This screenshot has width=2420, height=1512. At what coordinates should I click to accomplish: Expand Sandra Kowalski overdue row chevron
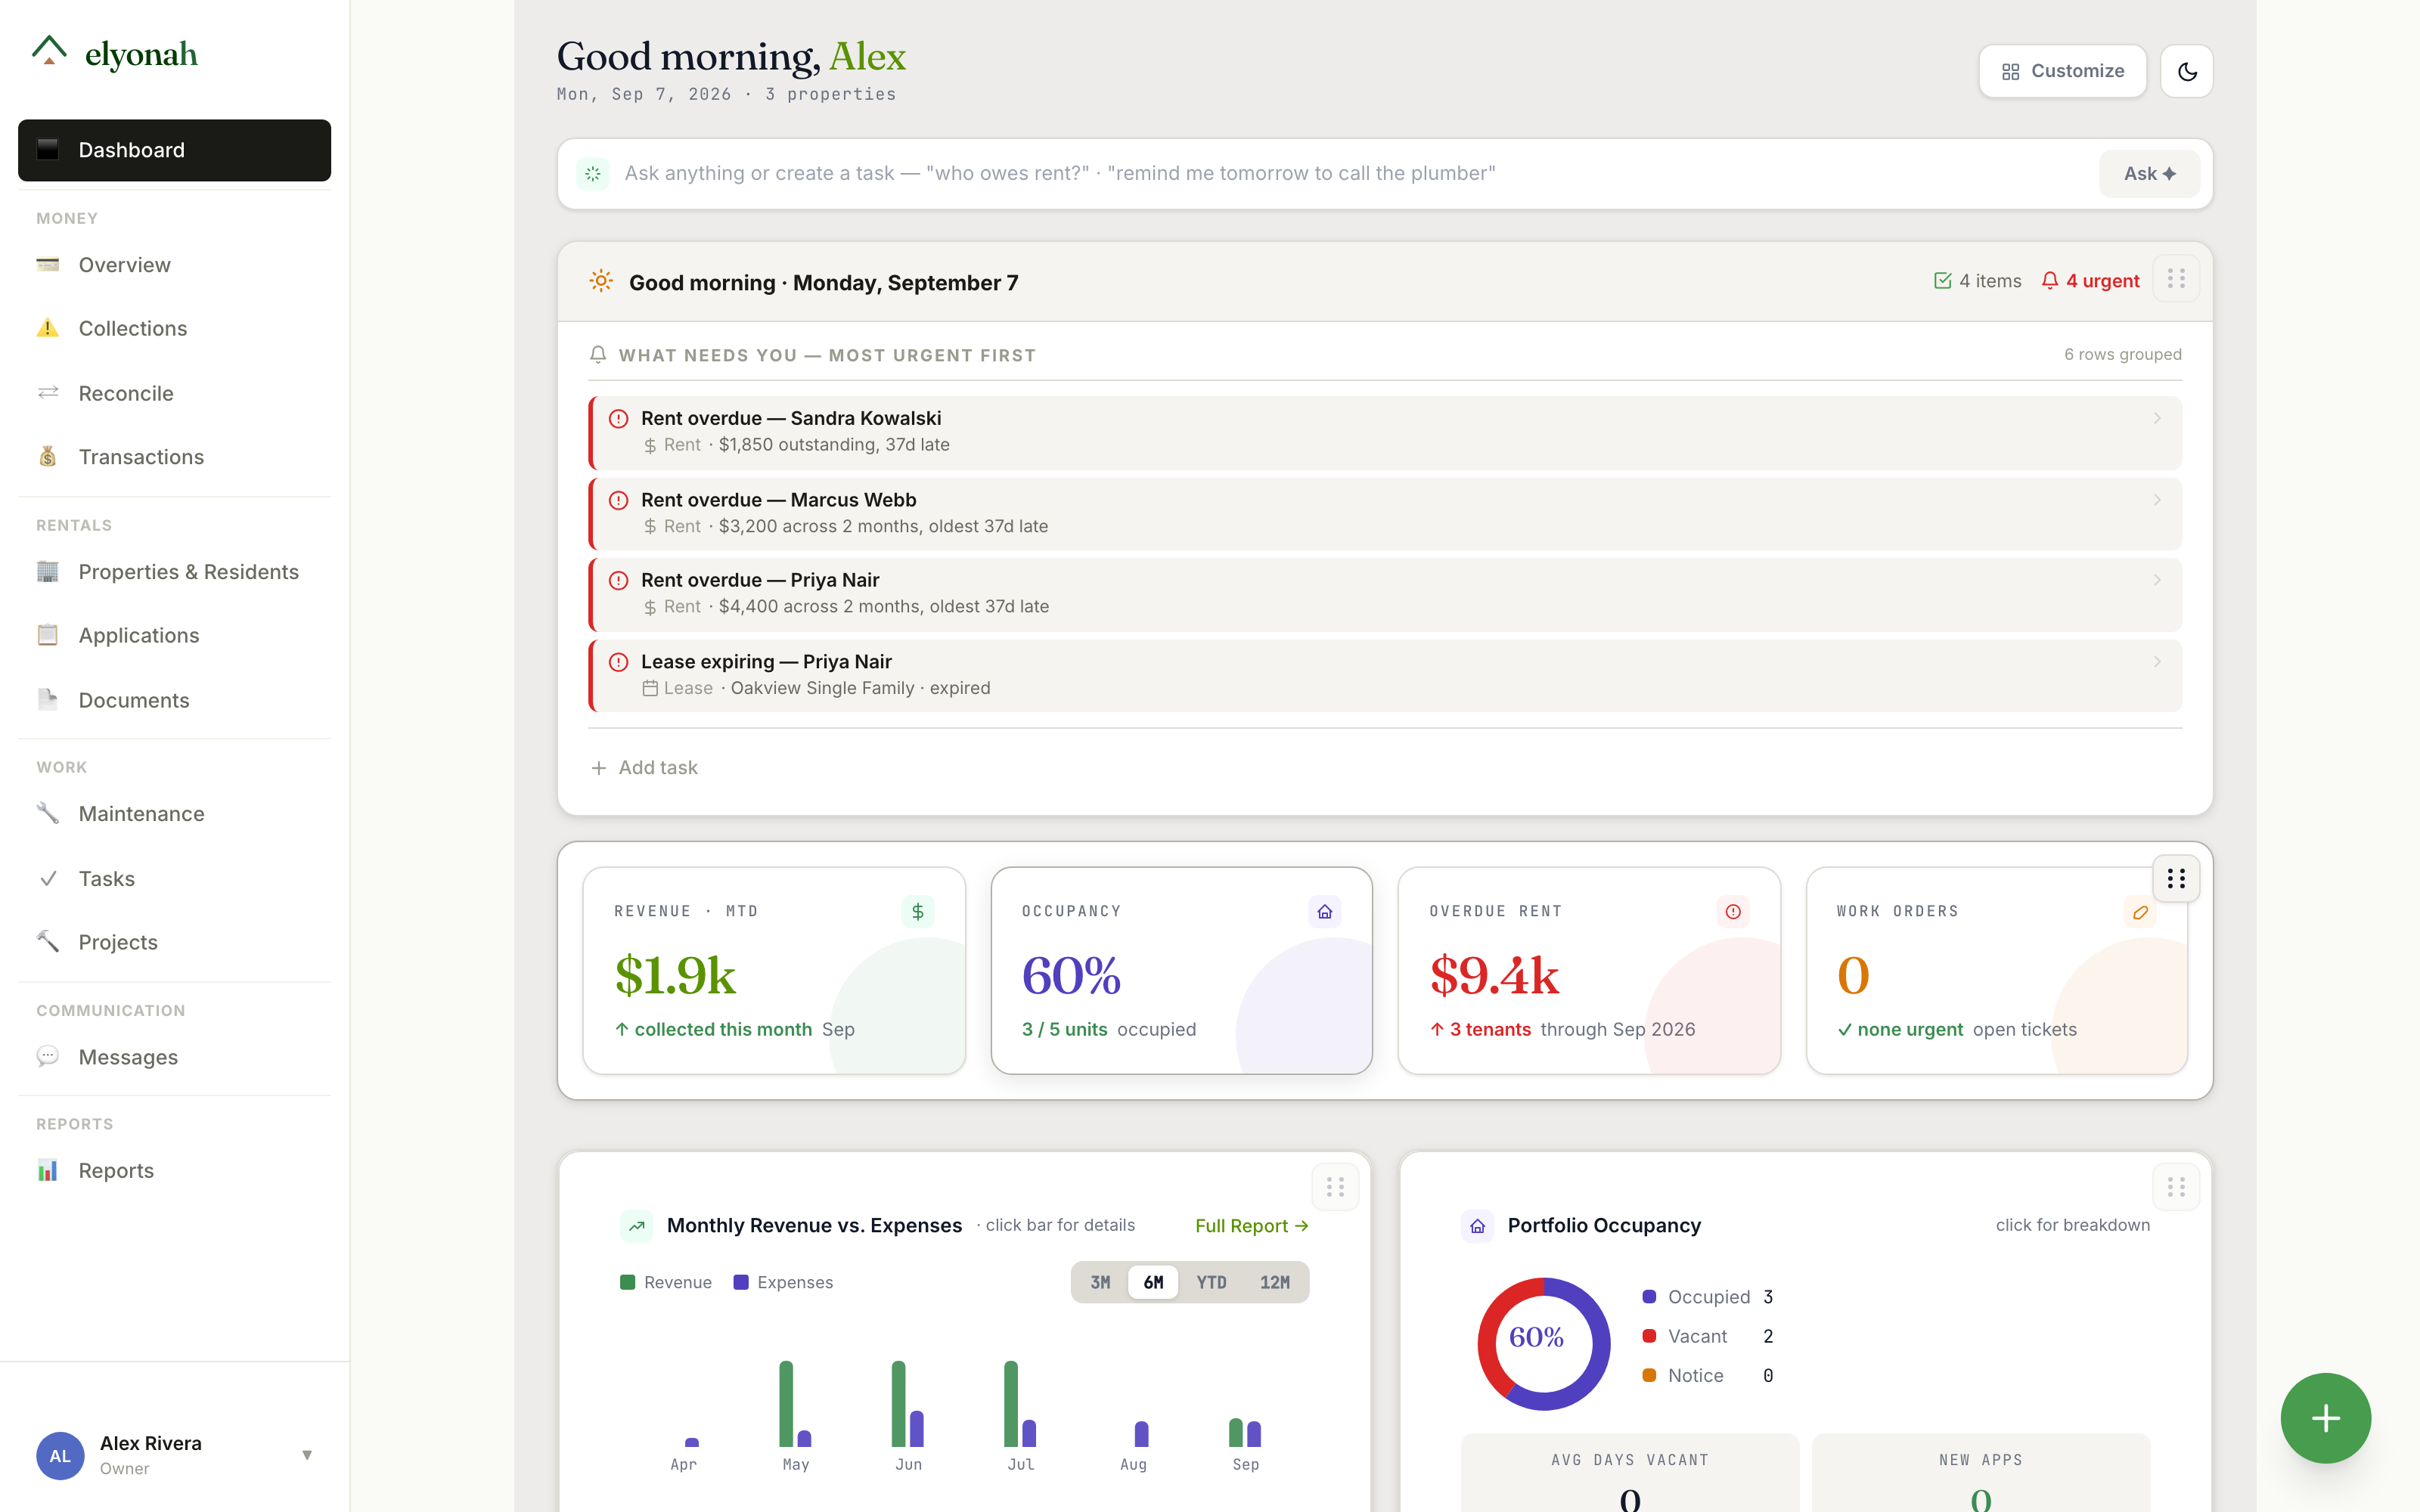click(x=2157, y=418)
